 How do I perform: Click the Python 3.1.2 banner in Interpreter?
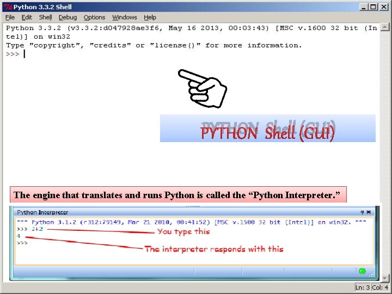tap(192, 222)
